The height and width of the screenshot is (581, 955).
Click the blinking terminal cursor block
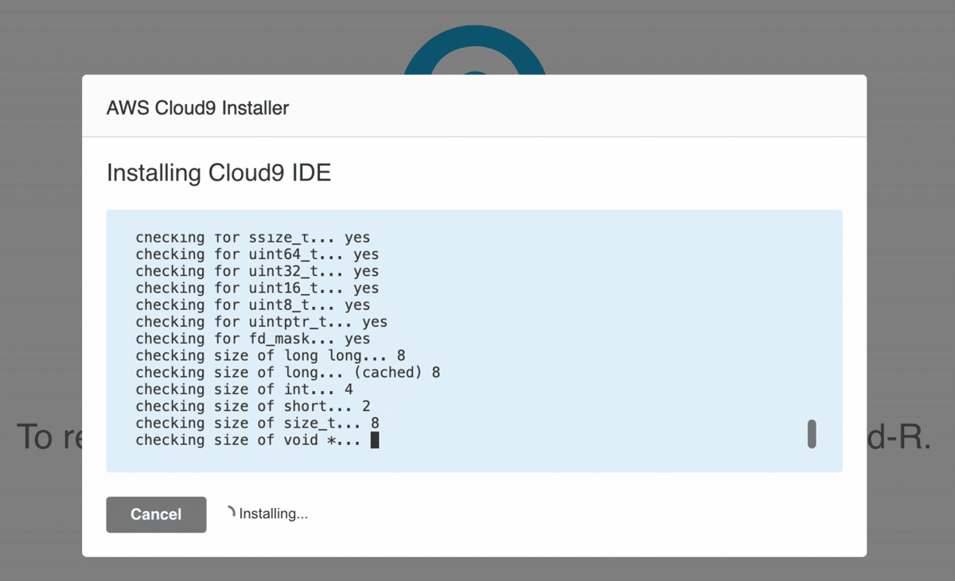click(374, 440)
